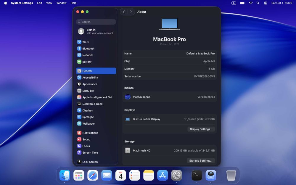The image size is (296, 185).
Task: Click the Wi-Fi status icon in menu bar
Action: coord(251,3)
